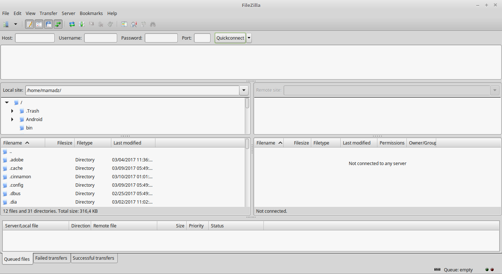Open the Local site path dropdown
The height and width of the screenshot is (274, 502).
[244, 90]
